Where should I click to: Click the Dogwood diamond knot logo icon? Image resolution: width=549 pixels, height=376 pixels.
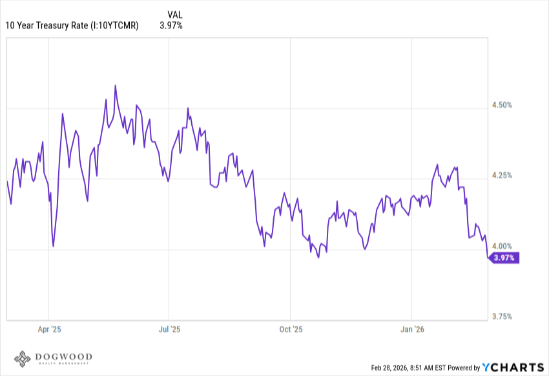(23, 361)
